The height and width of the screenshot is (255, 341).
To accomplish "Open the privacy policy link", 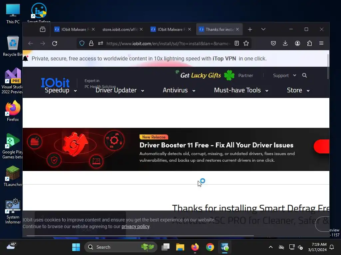I will click(x=136, y=226).
